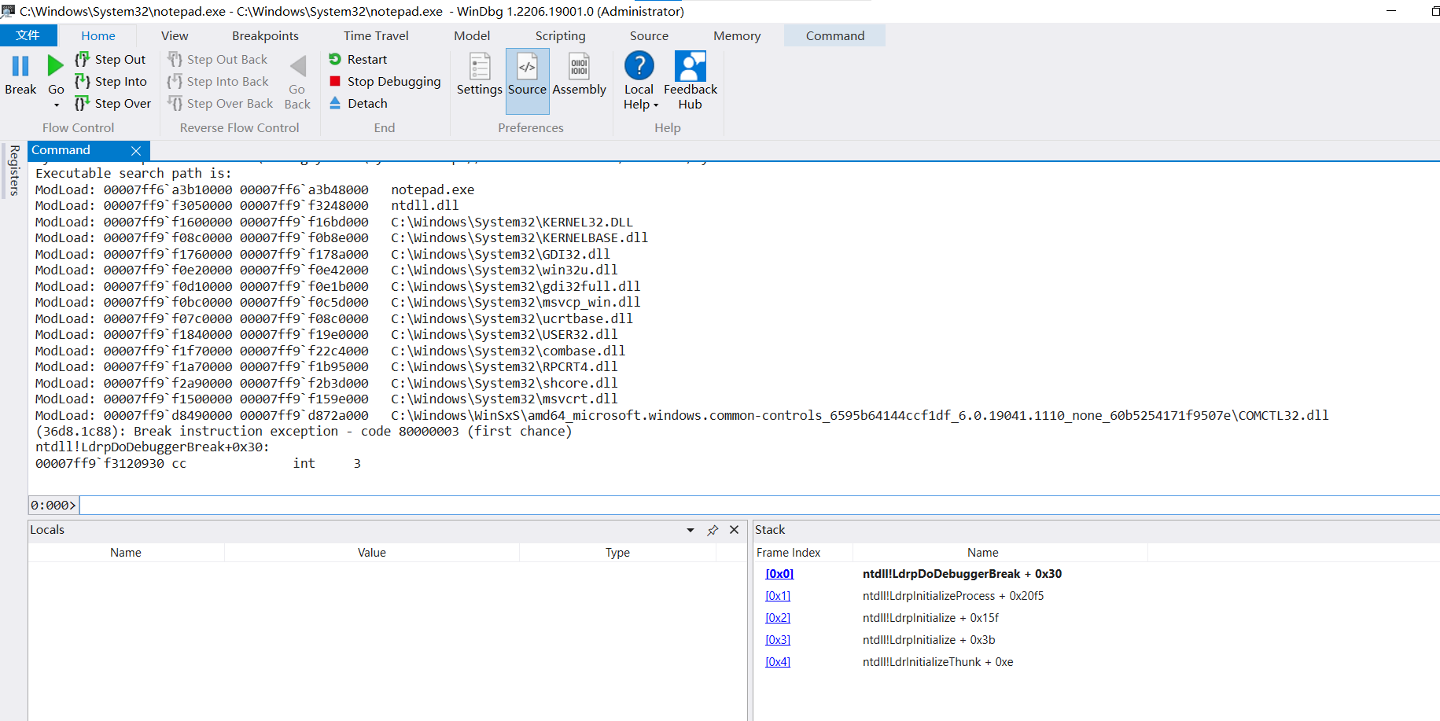Select the Command window tab
Viewport: 1440px width, 721px height.
click(x=61, y=150)
